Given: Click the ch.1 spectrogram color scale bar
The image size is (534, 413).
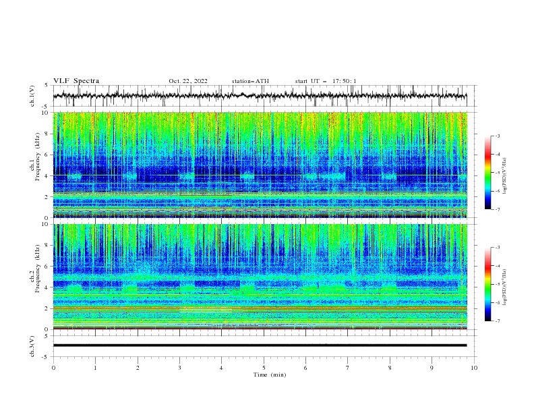Looking at the screenshot, I should click(488, 173).
